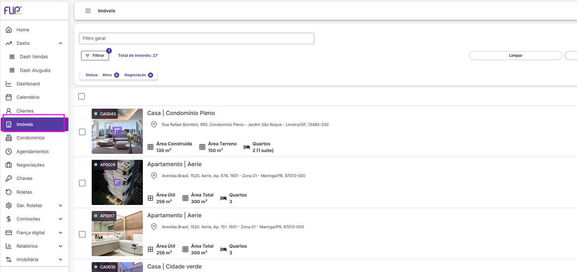
Task: Open Dash Vendas menu item
Action: pyautogui.click(x=34, y=57)
